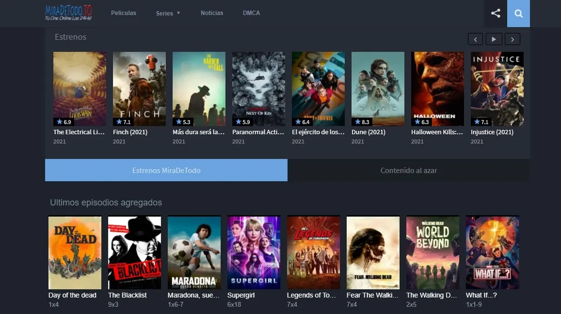Open Day of the Dead episode poster
This screenshot has height=314, width=561.
[x=75, y=252]
